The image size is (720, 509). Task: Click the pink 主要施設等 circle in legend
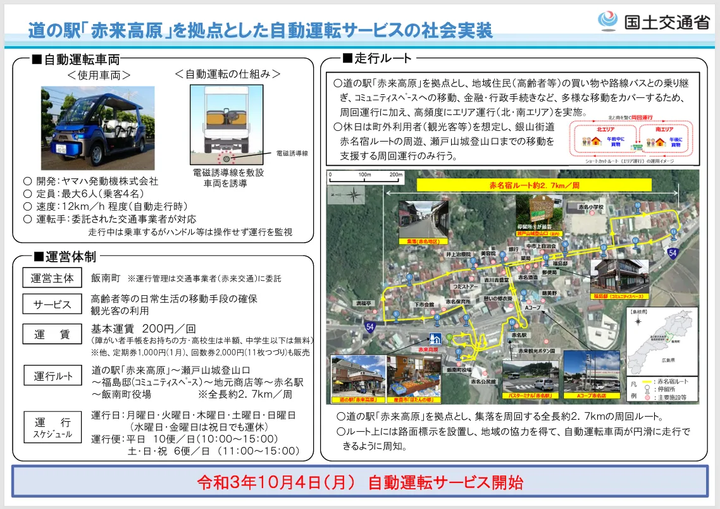point(647,398)
